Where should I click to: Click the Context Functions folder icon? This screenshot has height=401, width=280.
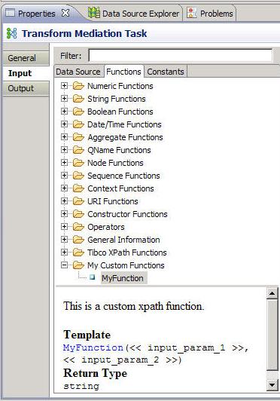coord(78,188)
